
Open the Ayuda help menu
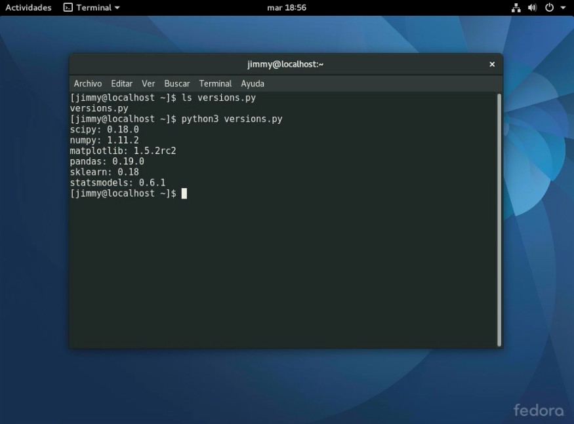253,84
